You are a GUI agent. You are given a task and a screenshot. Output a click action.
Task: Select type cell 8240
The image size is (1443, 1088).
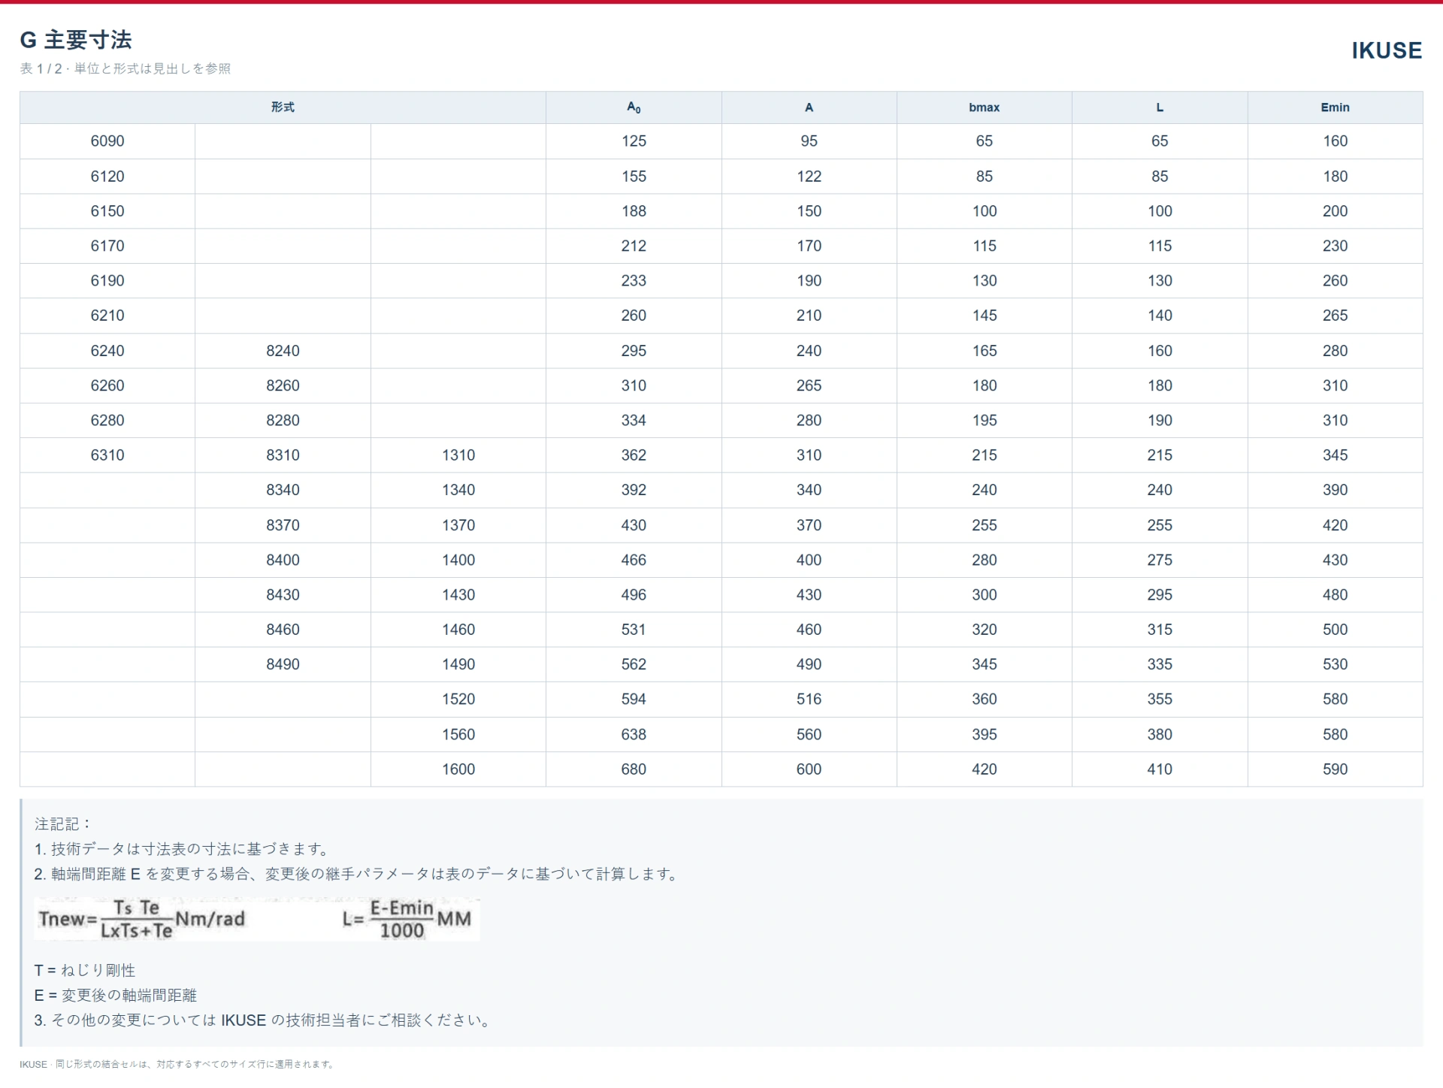pyautogui.click(x=283, y=351)
